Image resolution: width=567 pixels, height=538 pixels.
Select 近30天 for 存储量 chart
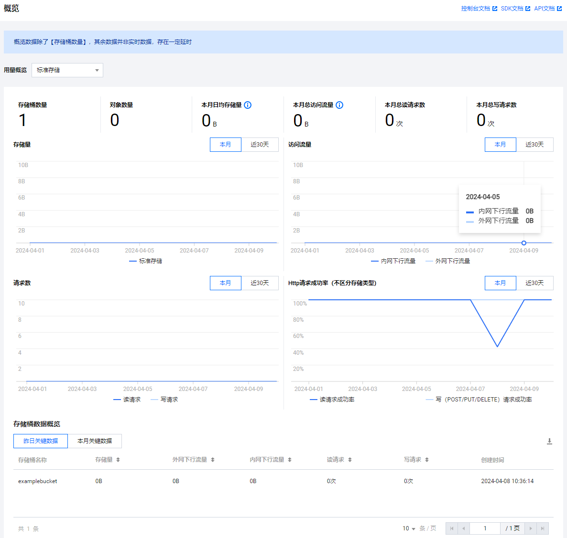[260, 145]
